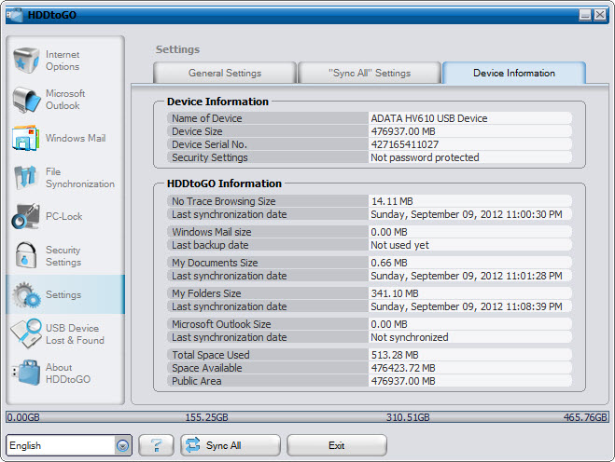Click My Documents Size 0.66 MB value
The image size is (615, 462).
(x=389, y=263)
